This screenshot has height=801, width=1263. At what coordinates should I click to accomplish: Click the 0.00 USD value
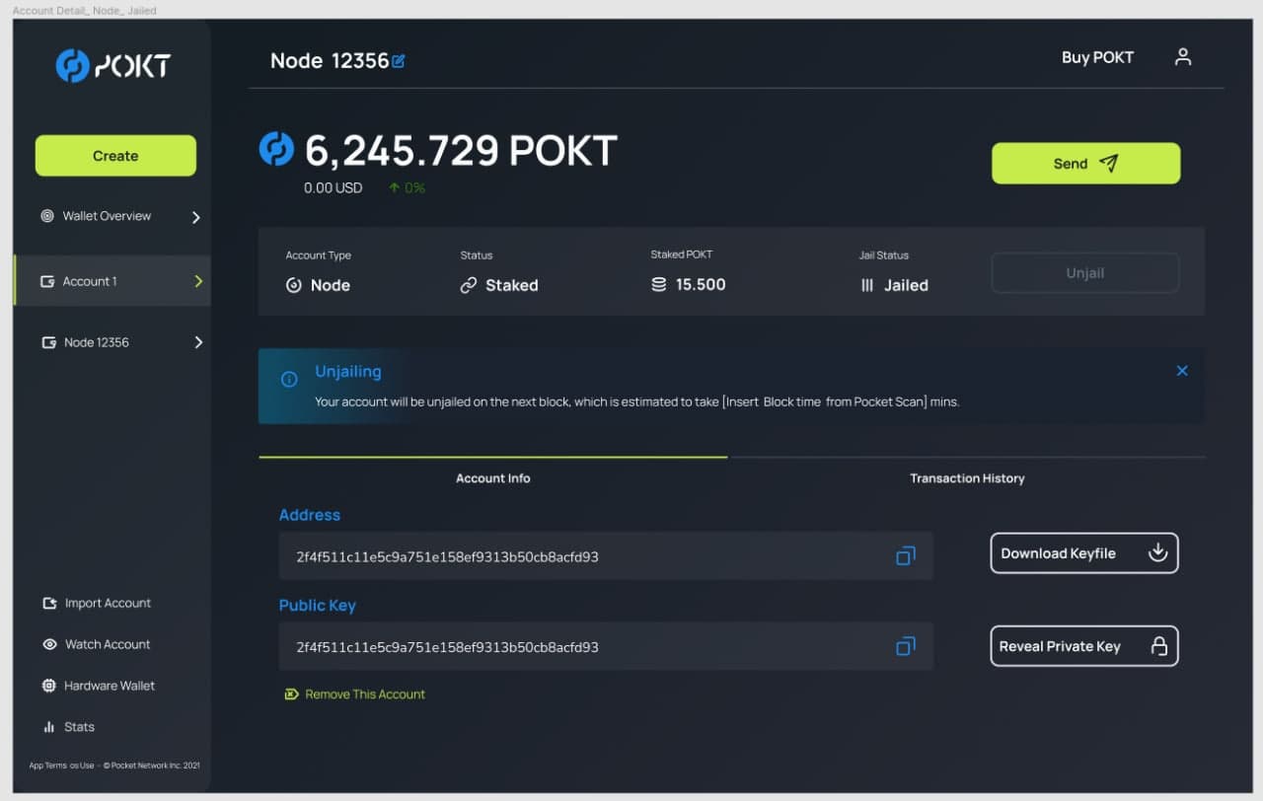pos(333,187)
